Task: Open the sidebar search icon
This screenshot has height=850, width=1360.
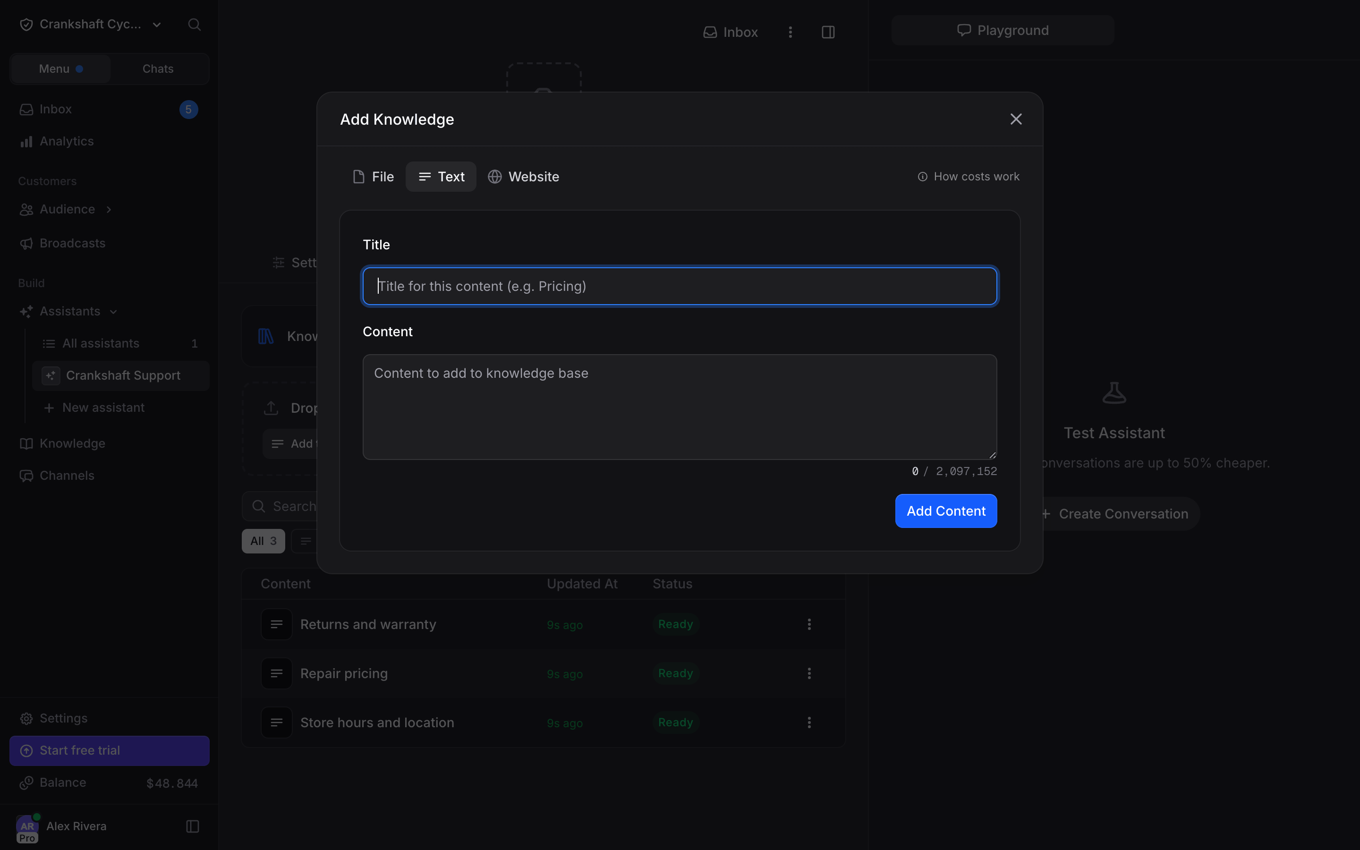Action: pyautogui.click(x=195, y=25)
